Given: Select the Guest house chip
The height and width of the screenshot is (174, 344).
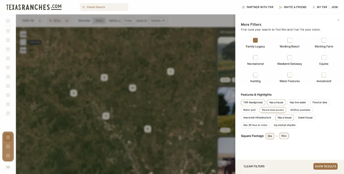Looking at the screenshot, I should [305, 117].
